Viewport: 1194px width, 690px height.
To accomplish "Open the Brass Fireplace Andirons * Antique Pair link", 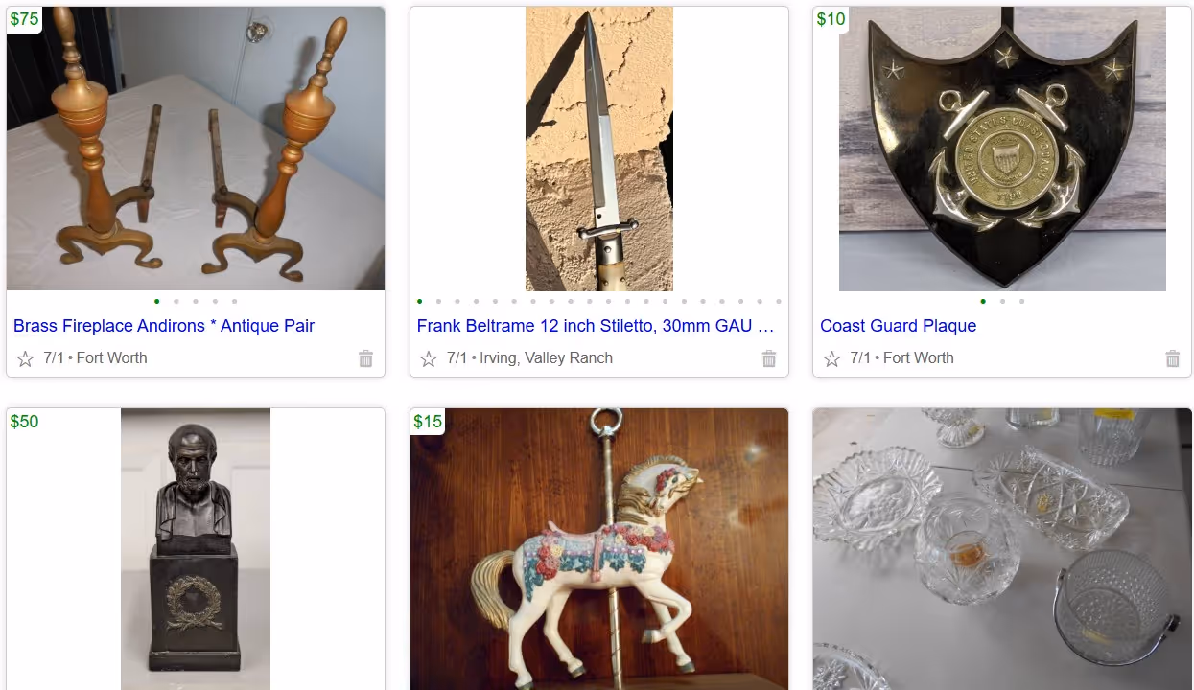I will coord(164,326).
